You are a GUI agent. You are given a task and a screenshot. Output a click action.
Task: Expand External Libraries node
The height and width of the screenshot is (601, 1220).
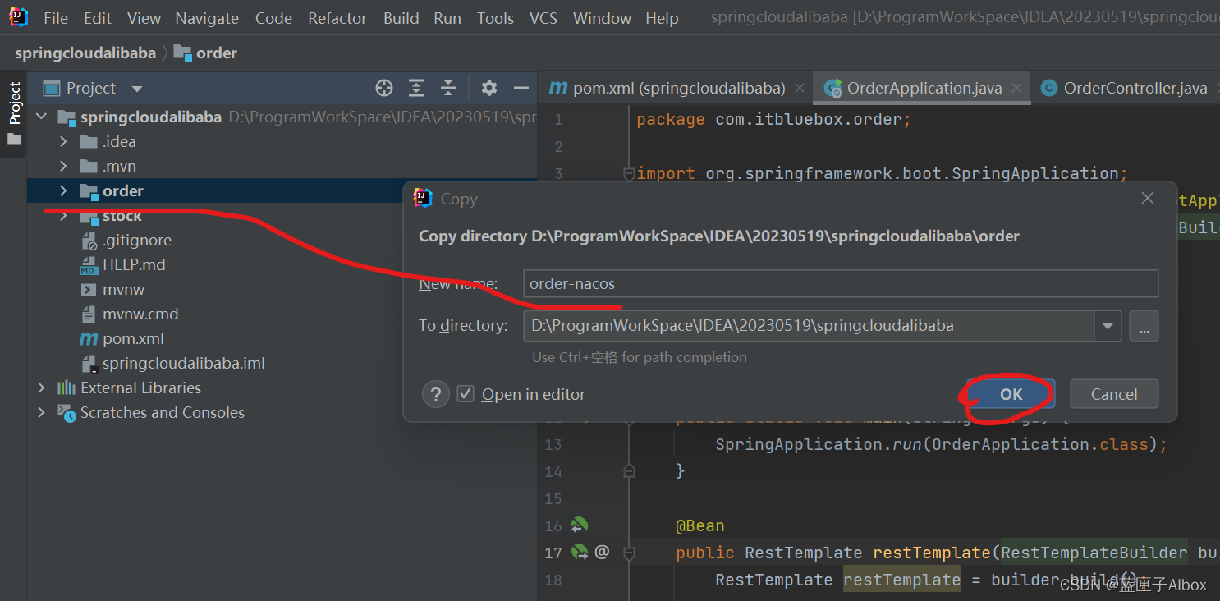pyautogui.click(x=41, y=388)
